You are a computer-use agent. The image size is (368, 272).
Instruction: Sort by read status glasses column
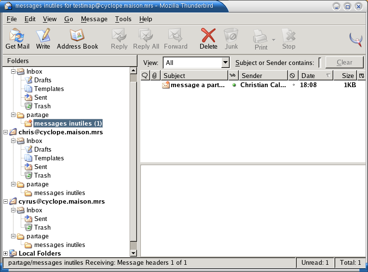[x=233, y=76]
